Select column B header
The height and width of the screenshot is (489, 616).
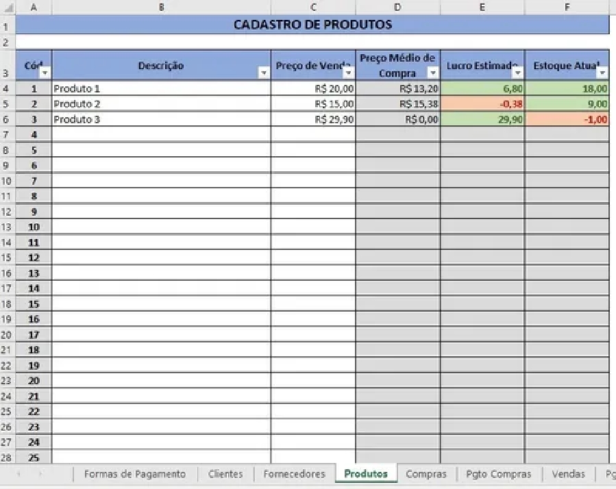pos(161,7)
